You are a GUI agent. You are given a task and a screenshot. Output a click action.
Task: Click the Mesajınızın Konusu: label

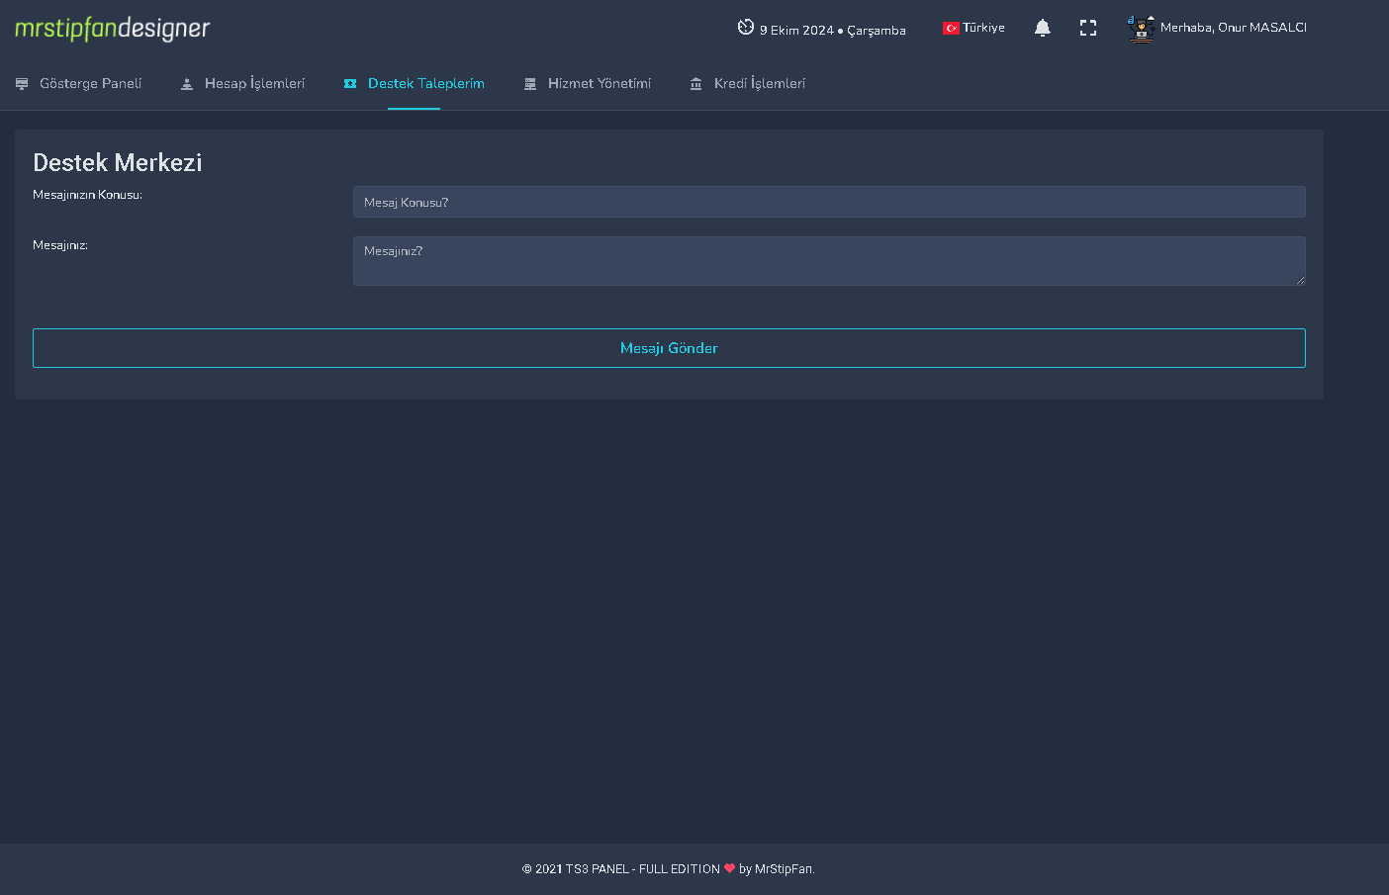(x=87, y=195)
